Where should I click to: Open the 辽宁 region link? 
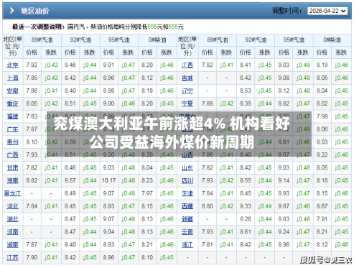tap(187, 91)
